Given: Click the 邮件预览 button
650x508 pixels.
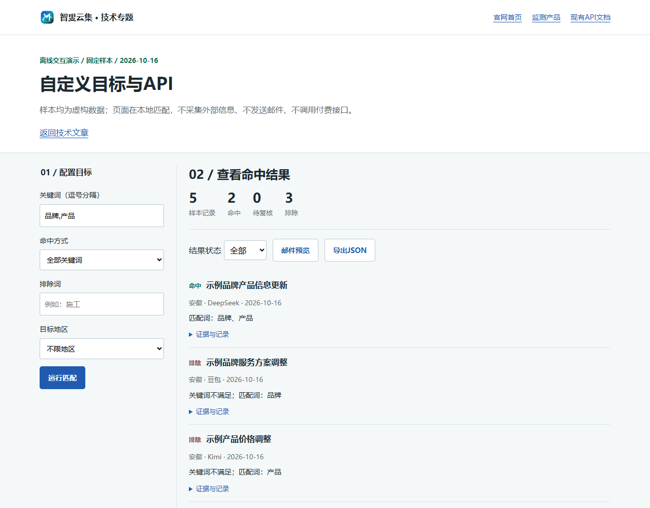Looking at the screenshot, I should [x=296, y=250].
